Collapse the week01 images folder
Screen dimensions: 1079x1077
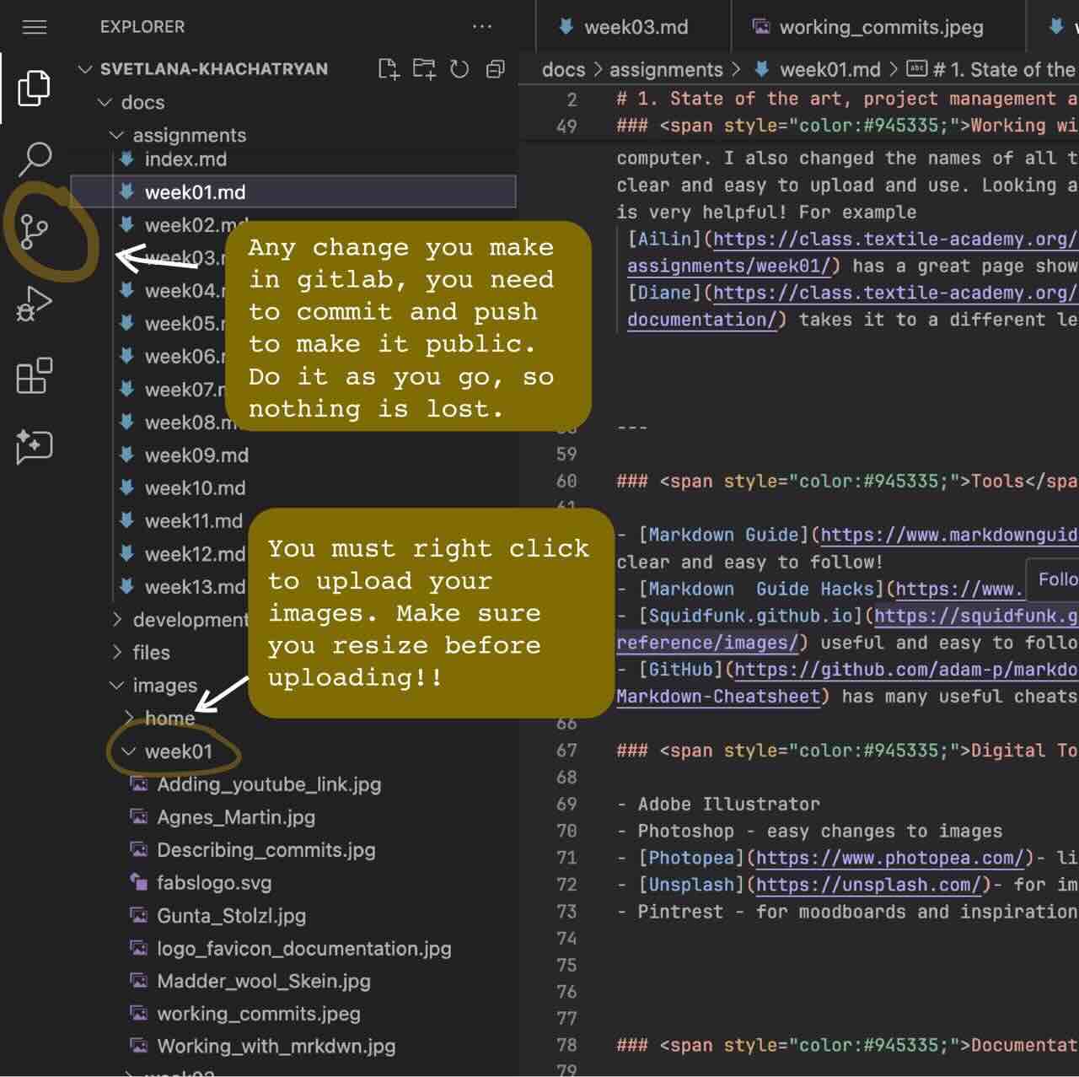(129, 751)
